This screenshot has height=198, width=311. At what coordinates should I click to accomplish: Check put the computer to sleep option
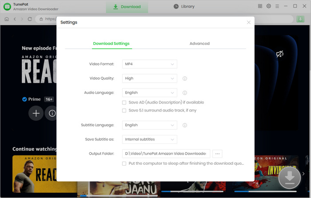[x=124, y=163]
